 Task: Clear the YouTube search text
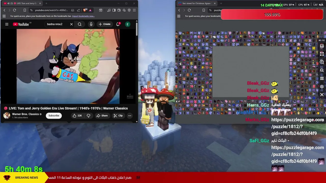[72, 24]
